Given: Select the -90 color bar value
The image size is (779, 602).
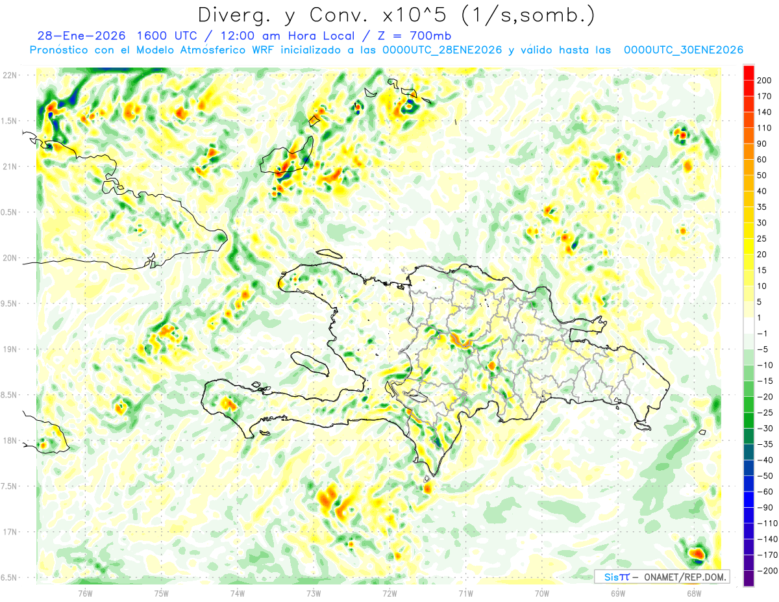Looking at the screenshot, I should 765,508.
